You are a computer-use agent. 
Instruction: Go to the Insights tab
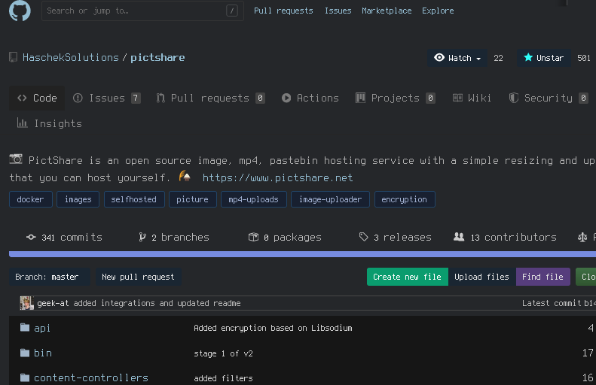[50, 123]
